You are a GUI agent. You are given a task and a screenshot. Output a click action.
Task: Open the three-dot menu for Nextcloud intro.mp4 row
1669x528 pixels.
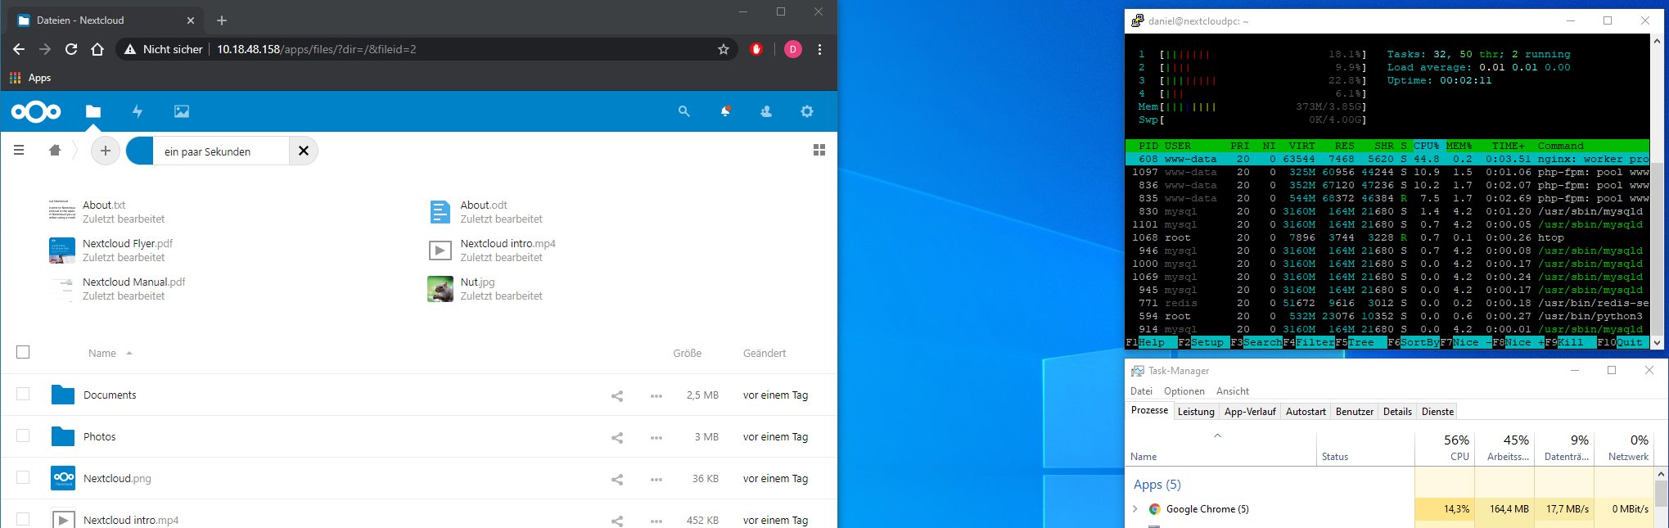point(656,521)
